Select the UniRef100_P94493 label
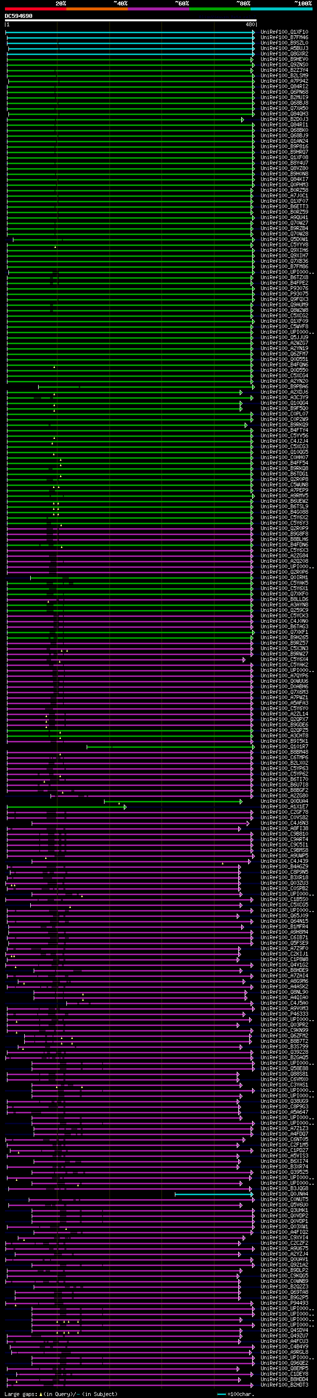 coord(284,1303)
